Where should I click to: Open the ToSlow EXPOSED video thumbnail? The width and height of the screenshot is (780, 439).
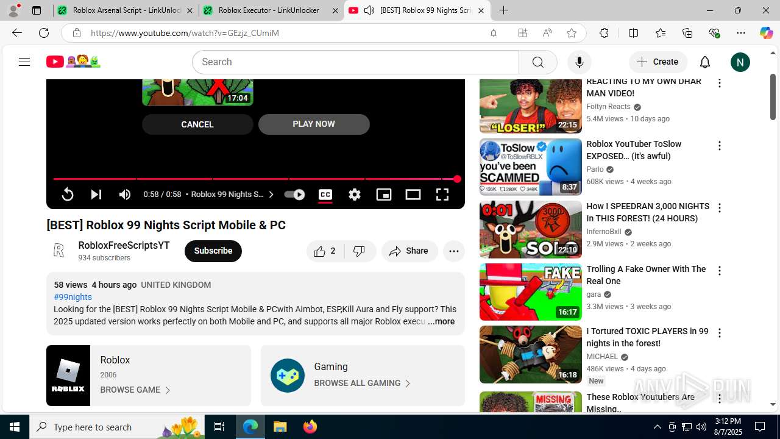[x=530, y=167]
